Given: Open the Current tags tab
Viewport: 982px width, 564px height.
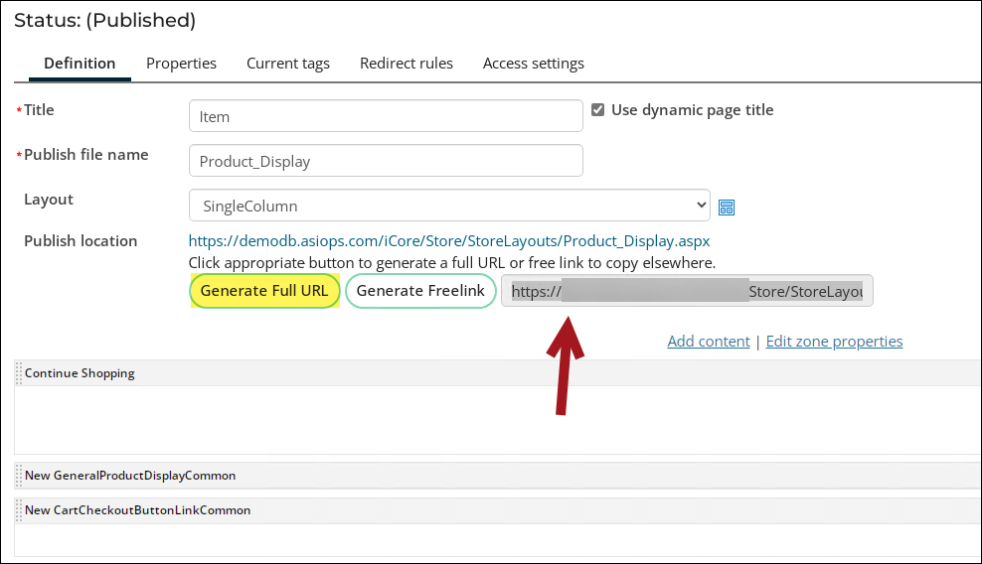Looking at the screenshot, I should (288, 64).
